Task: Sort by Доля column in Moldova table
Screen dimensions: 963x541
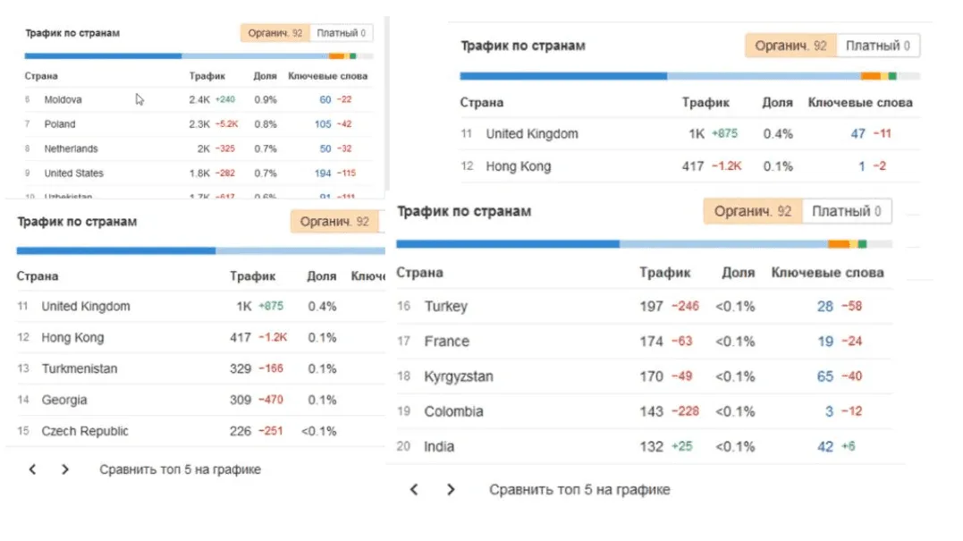Action: coord(266,77)
